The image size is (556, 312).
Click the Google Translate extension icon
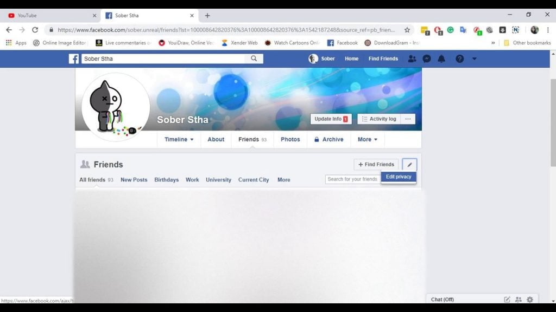pos(463,30)
